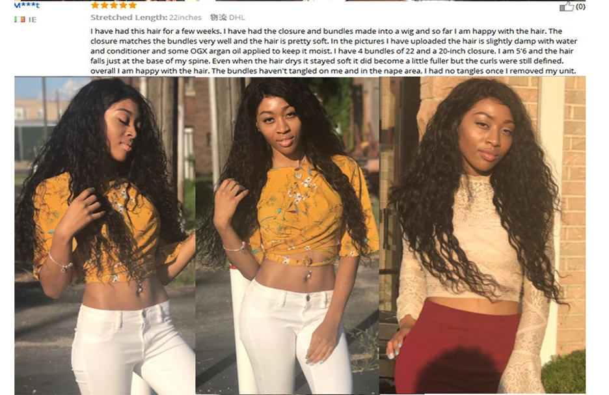Click the last line of review text
Screen dimensions: 609x395
333,71
